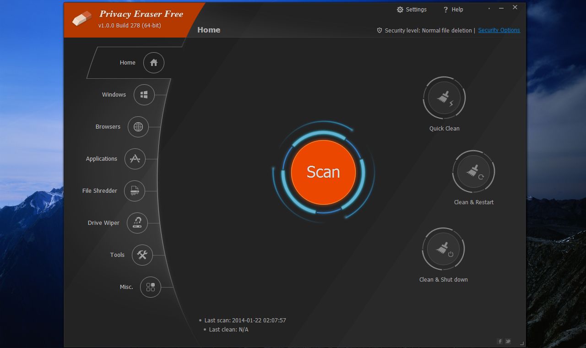Click the Privacy Eraser eraser logo
Screen dimensions: 586x348
[82, 19]
